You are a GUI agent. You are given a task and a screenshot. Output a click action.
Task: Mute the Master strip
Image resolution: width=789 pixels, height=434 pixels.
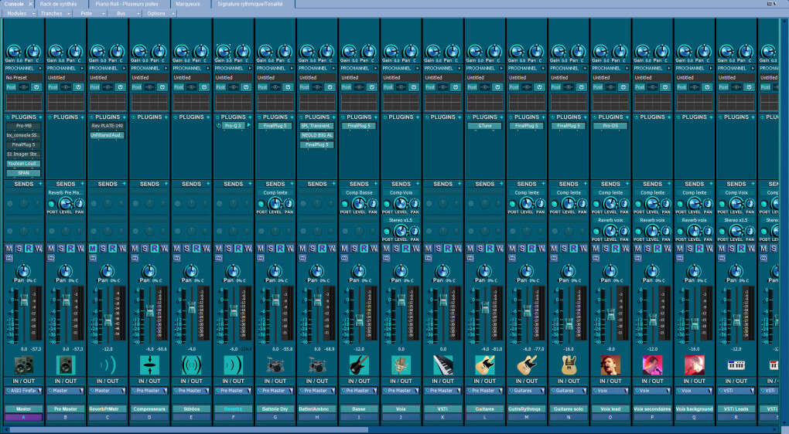9,248
